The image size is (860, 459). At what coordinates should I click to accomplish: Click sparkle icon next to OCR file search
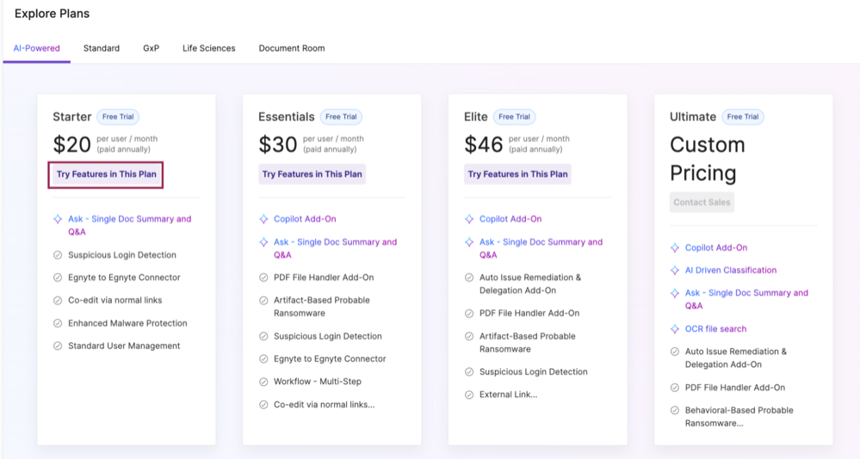[675, 329]
